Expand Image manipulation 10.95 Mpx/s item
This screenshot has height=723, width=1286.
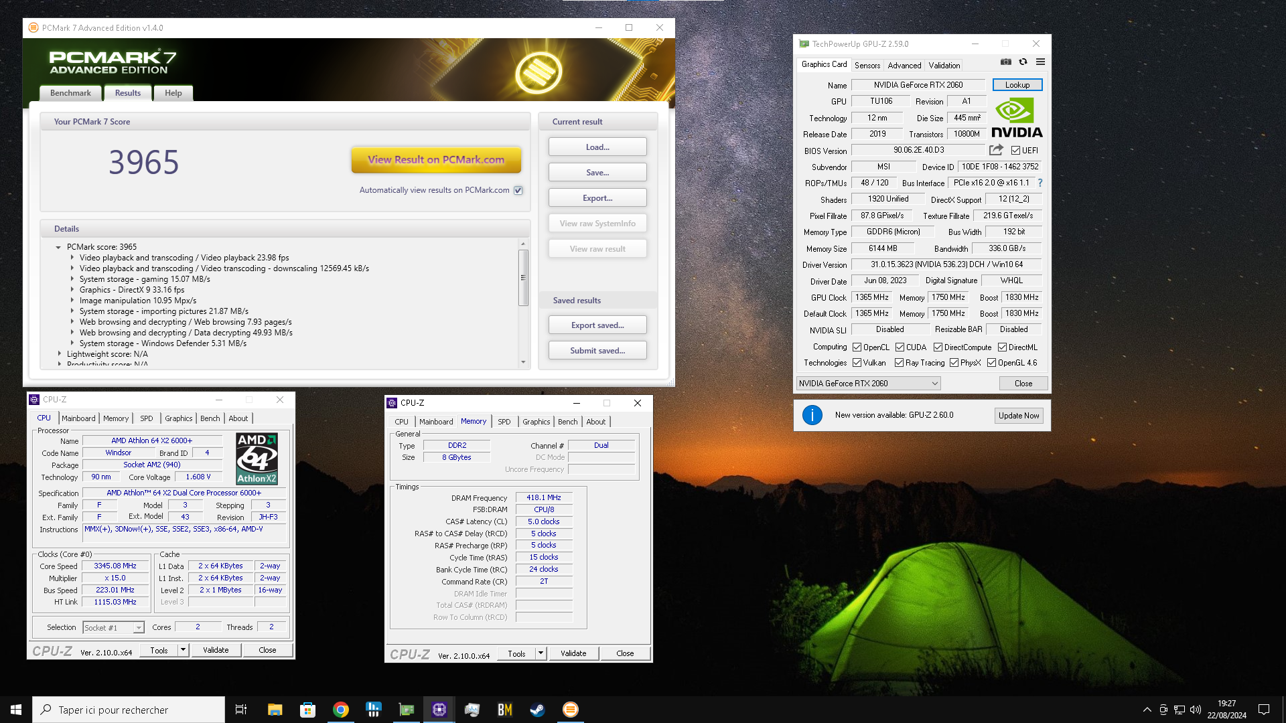72,301
